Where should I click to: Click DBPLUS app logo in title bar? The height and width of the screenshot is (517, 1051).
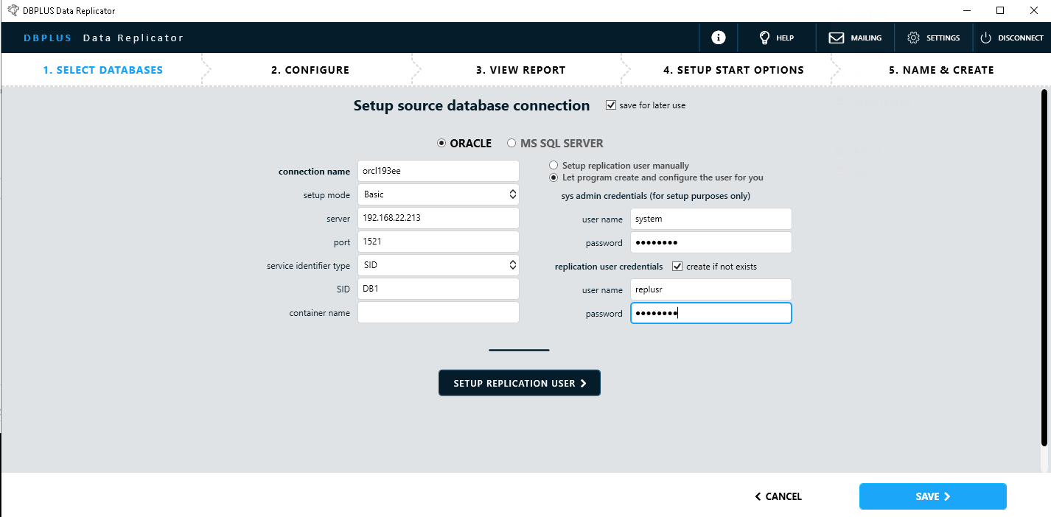(x=13, y=10)
